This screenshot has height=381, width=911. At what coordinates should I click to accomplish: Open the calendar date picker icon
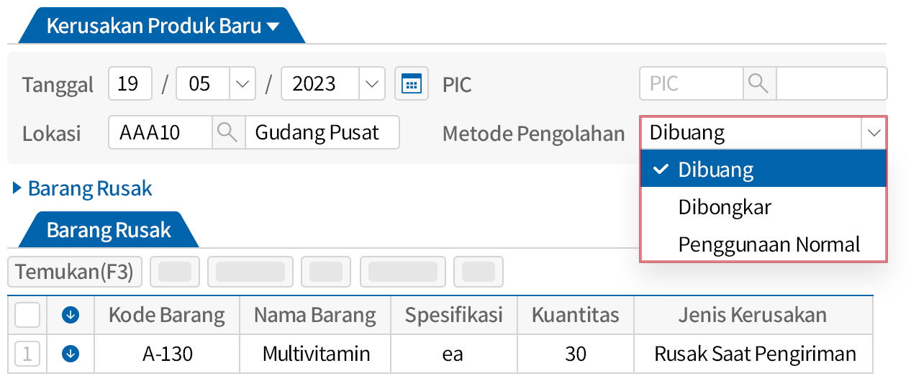tap(411, 84)
